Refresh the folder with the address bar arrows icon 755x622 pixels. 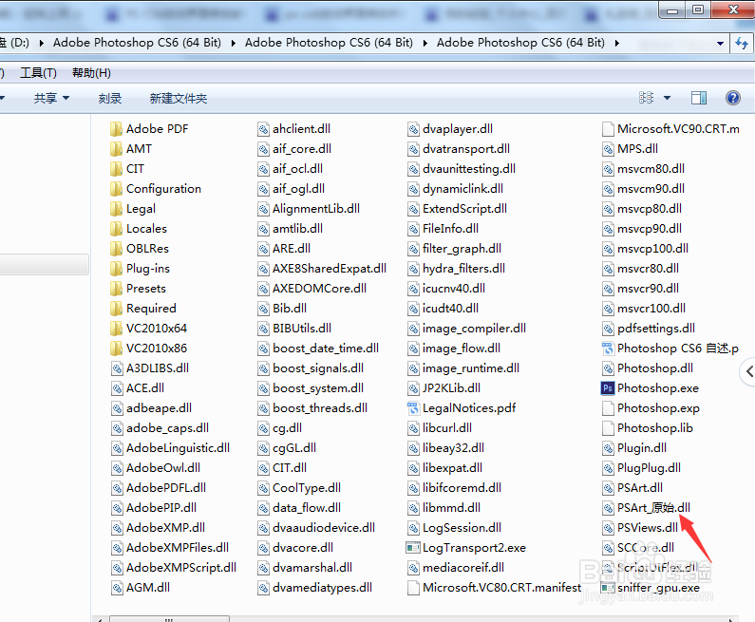click(742, 44)
